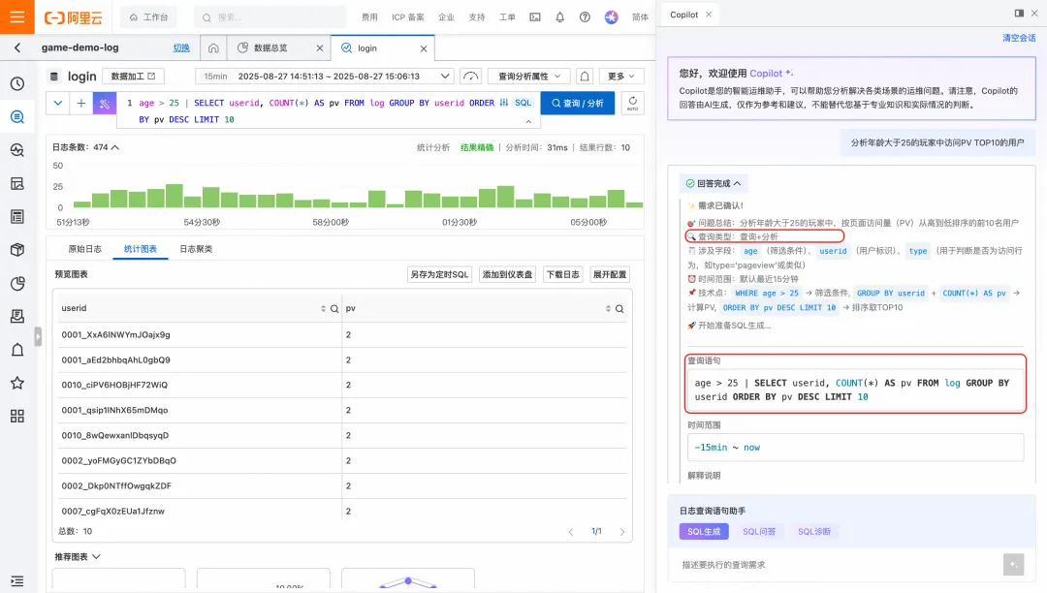
Task: Select SQL问答 mode in Copilot
Action: point(758,532)
